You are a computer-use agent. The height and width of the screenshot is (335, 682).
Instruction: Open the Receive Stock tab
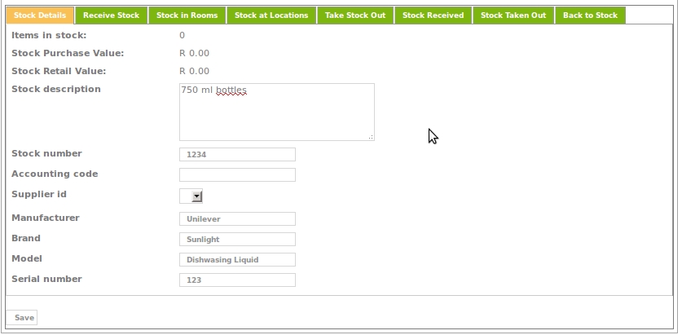(112, 15)
